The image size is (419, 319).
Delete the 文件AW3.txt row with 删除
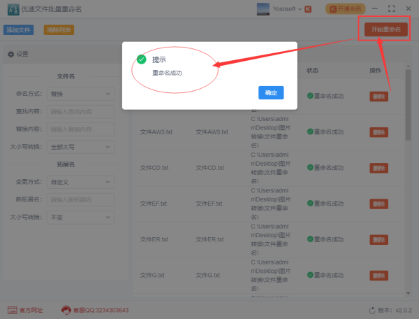[x=378, y=132]
